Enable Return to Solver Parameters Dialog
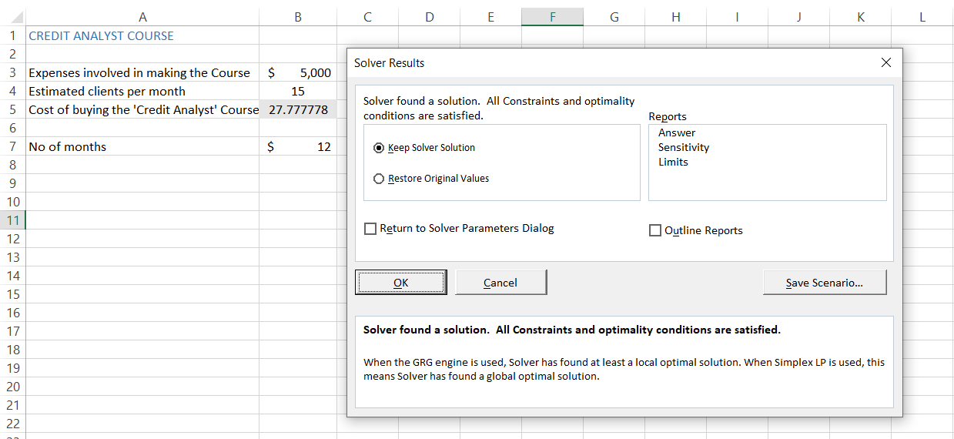Image resolution: width=954 pixels, height=439 pixels. [x=370, y=229]
